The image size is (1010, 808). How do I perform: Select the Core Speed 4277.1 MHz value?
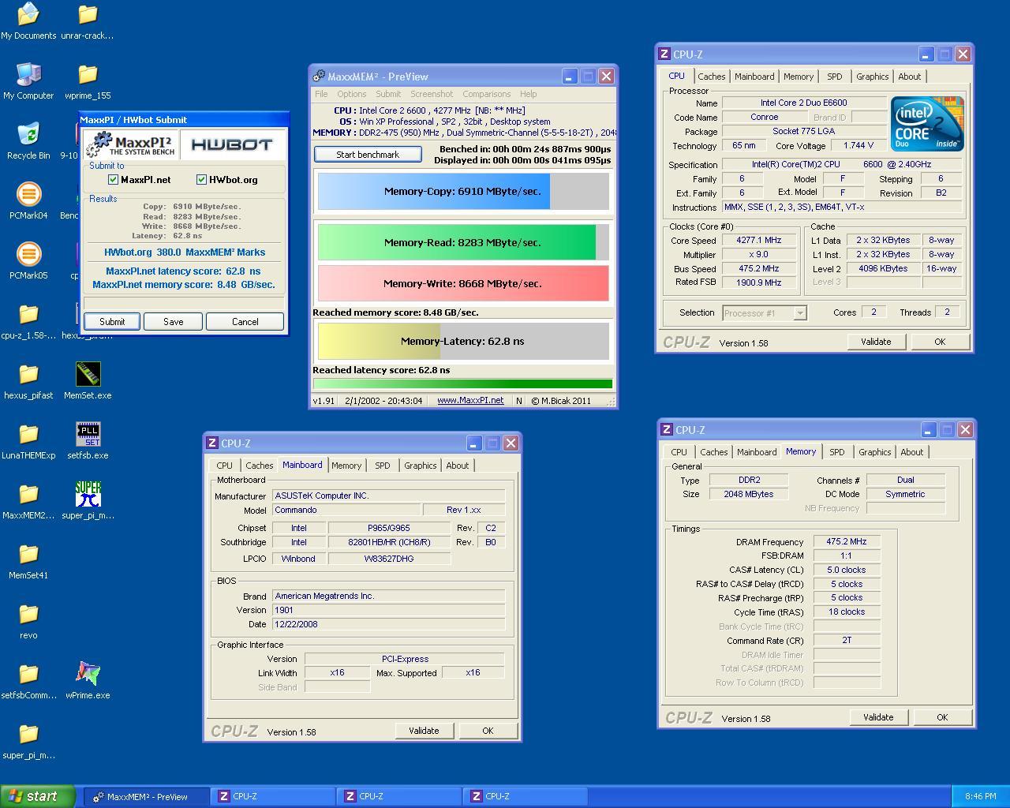[758, 241]
